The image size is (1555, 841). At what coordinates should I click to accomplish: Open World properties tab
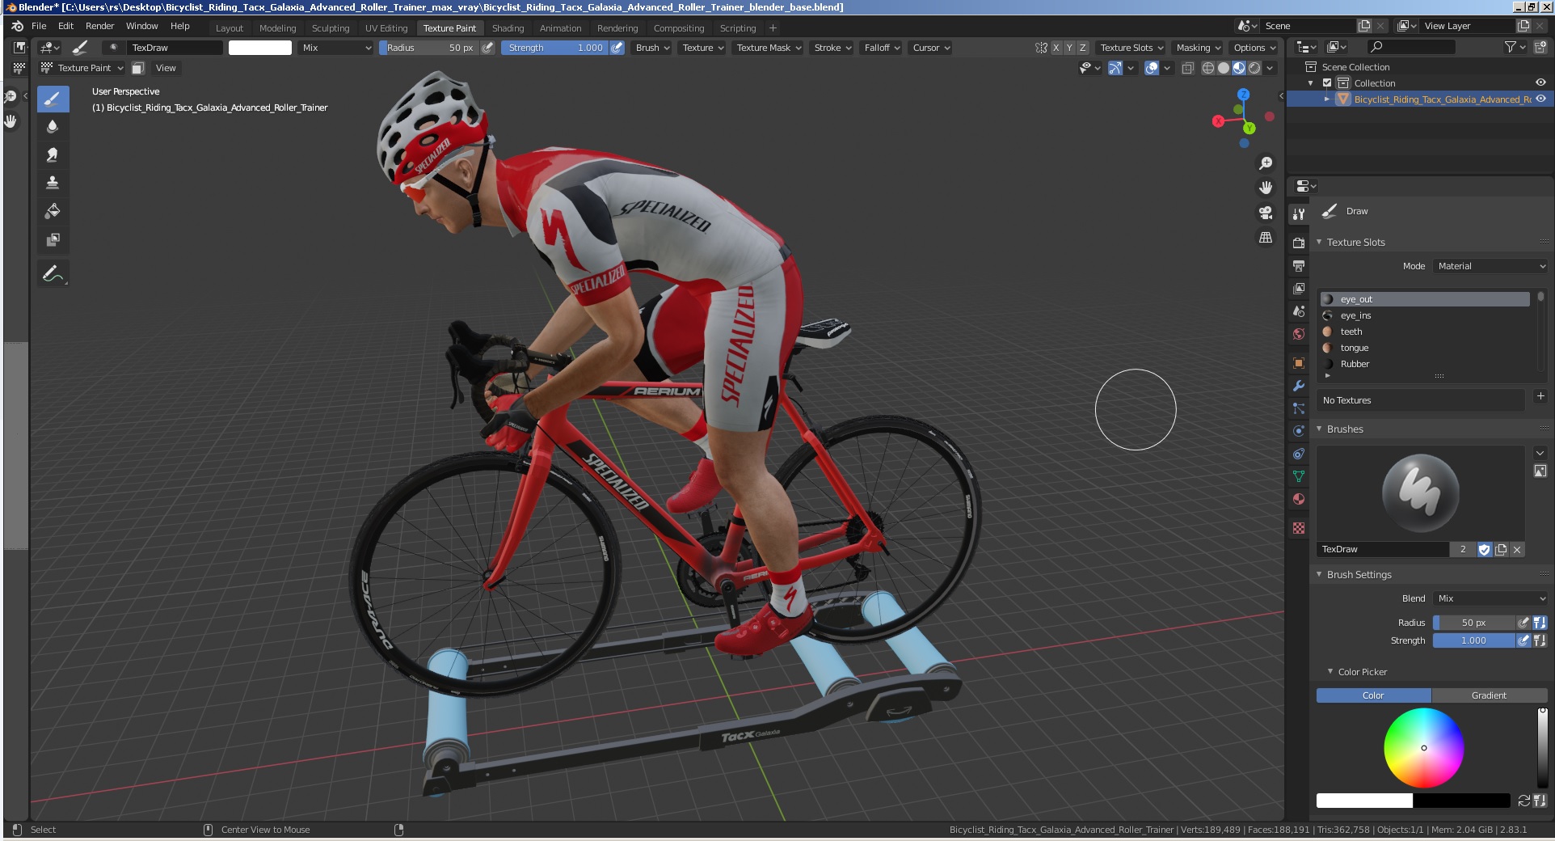click(x=1299, y=333)
